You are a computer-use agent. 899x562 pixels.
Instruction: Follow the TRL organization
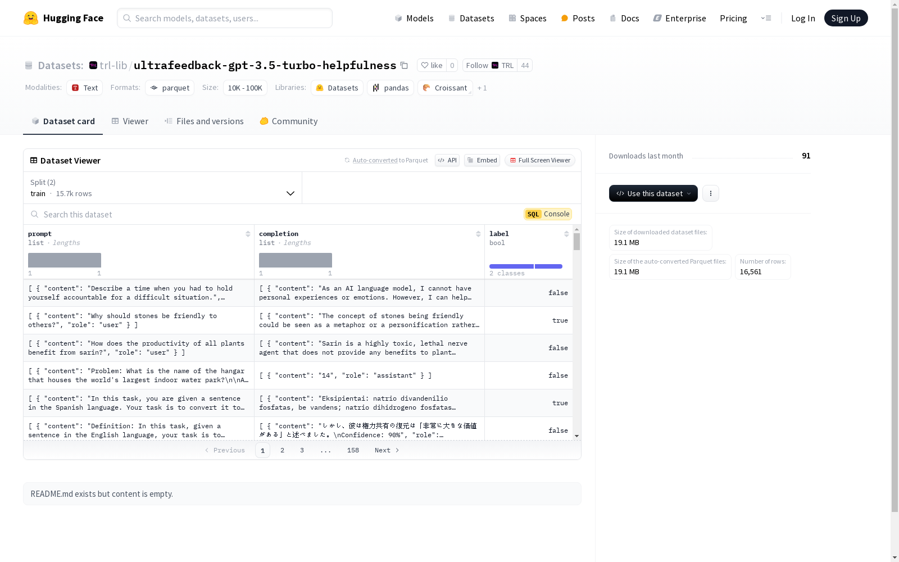coord(489,65)
